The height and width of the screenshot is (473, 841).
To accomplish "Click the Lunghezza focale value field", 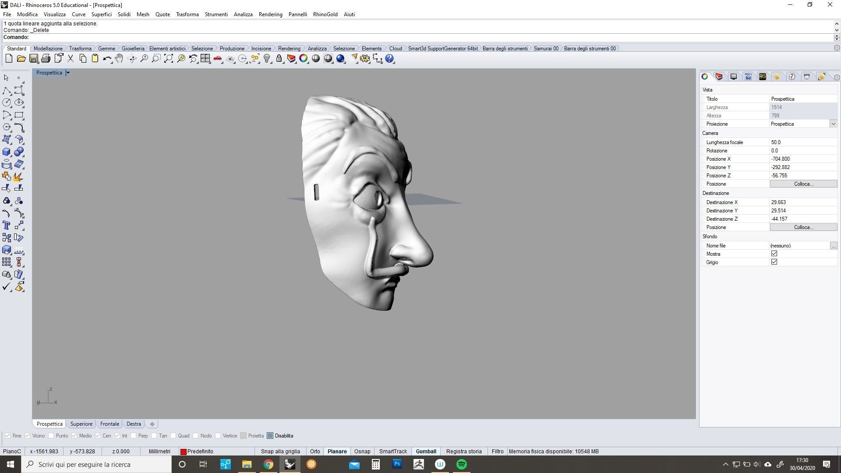I will click(x=803, y=142).
